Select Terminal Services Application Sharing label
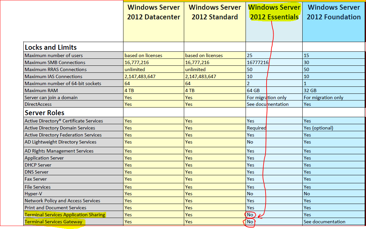This screenshot has width=366, height=229. click(65, 215)
